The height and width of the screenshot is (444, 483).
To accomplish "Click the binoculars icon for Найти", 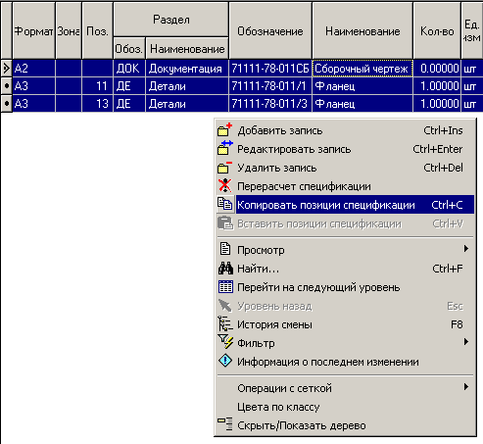I will click(x=225, y=269).
